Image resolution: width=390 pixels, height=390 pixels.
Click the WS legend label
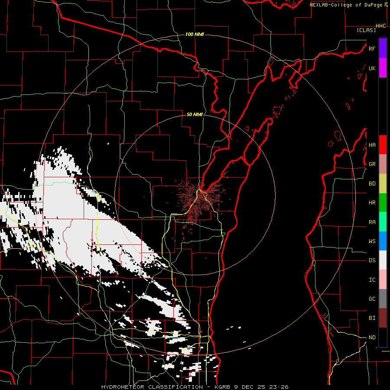tap(372, 241)
